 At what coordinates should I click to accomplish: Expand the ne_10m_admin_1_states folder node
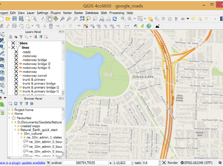[x=21, y=137]
